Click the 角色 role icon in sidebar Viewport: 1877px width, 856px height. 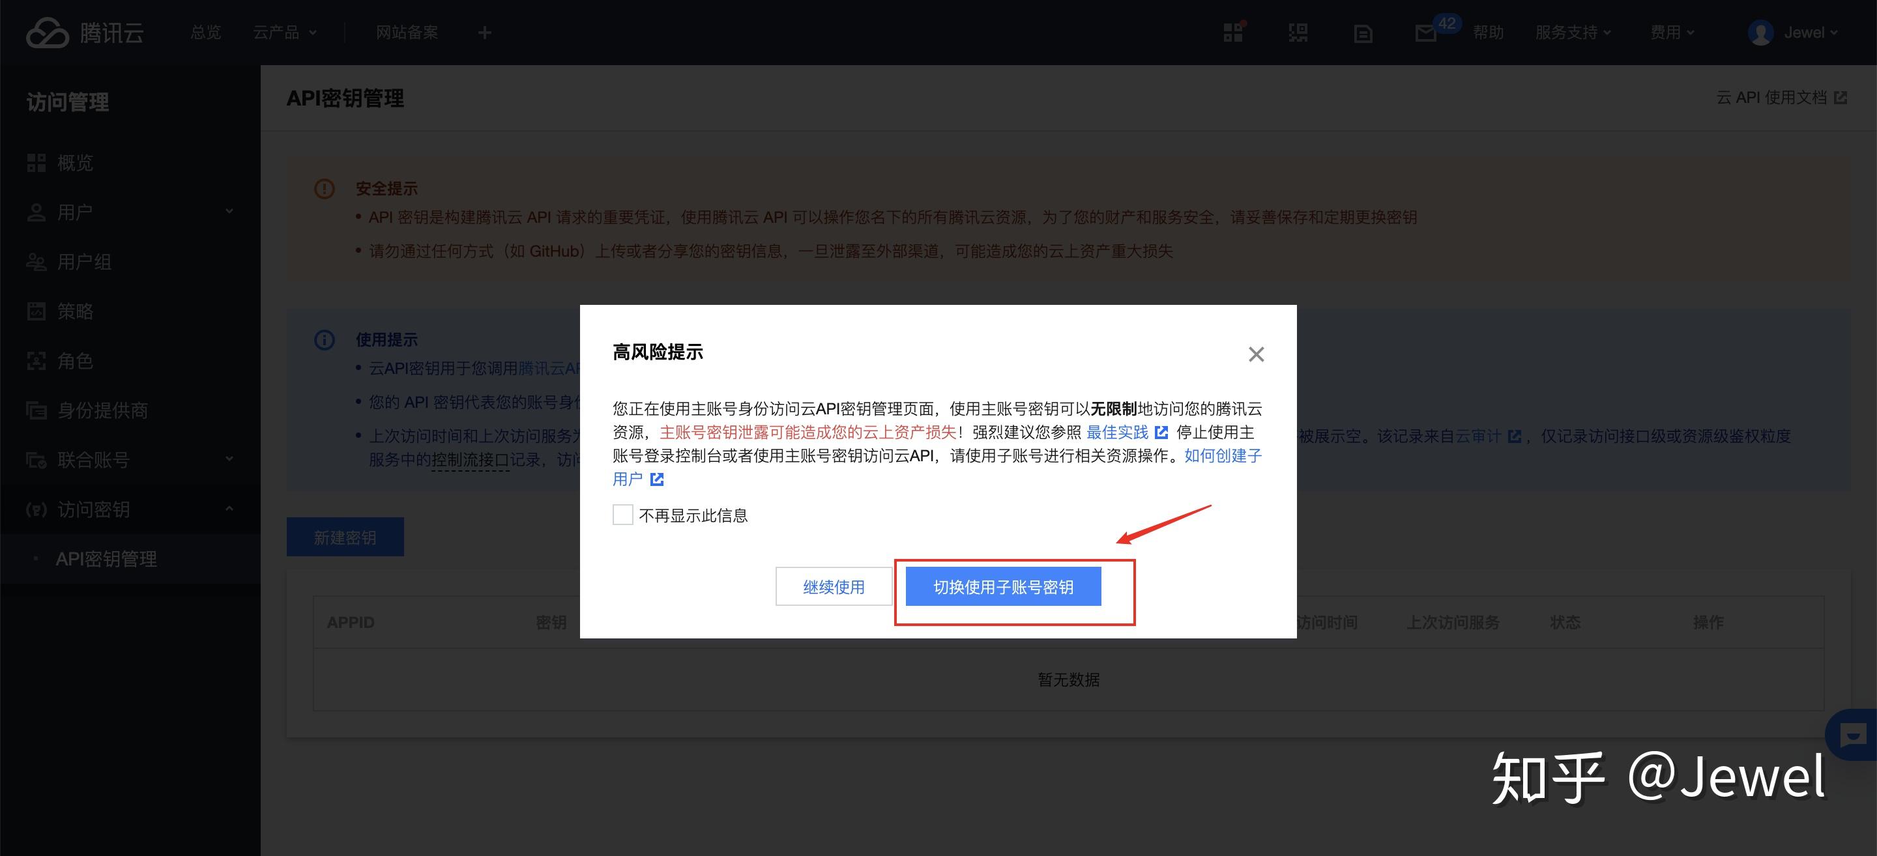pos(36,361)
